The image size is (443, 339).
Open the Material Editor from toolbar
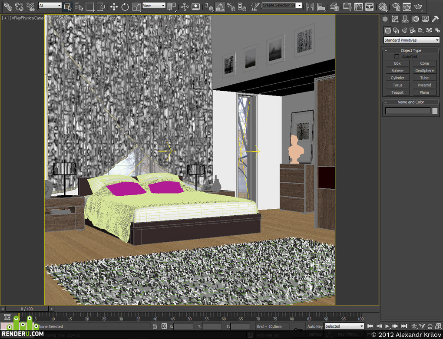click(x=383, y=7)
